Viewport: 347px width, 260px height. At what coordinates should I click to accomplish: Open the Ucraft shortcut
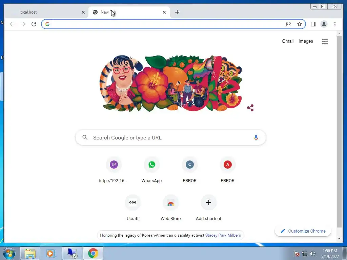(132, 208)
